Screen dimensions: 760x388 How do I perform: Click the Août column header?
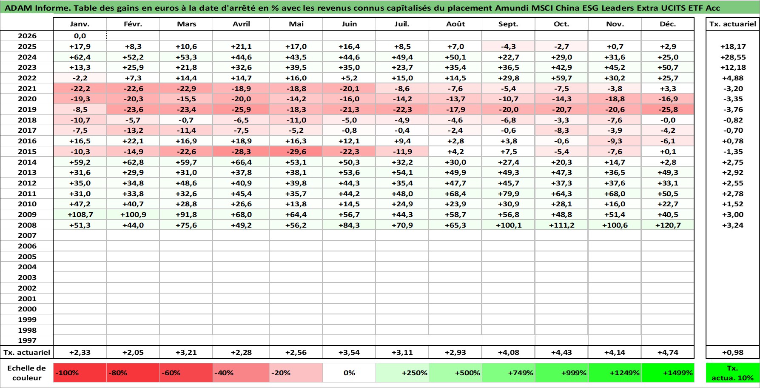(x=455, y=24)
